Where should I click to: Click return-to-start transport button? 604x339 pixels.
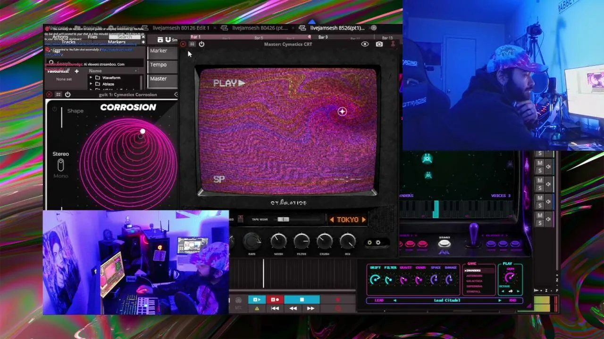coord(275,308)
